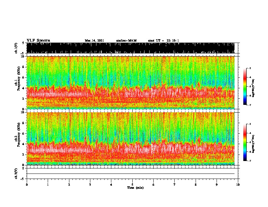Click the "ch.1(V)" axis label
The image size is (268, 207).
[16, 48]
